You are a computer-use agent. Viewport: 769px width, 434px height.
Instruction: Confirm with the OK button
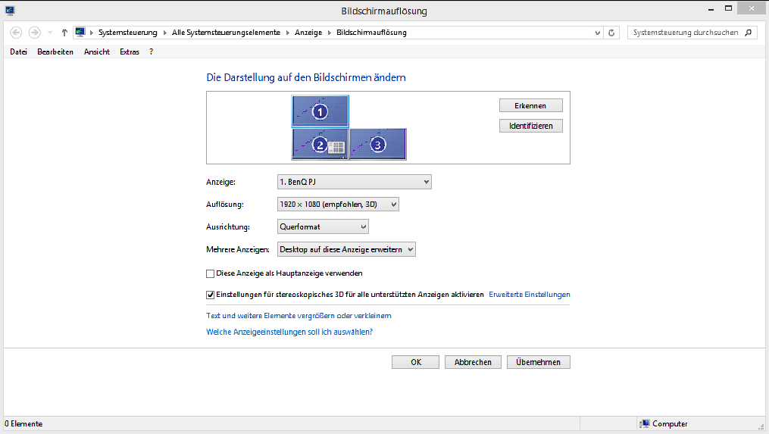[415, 362]
